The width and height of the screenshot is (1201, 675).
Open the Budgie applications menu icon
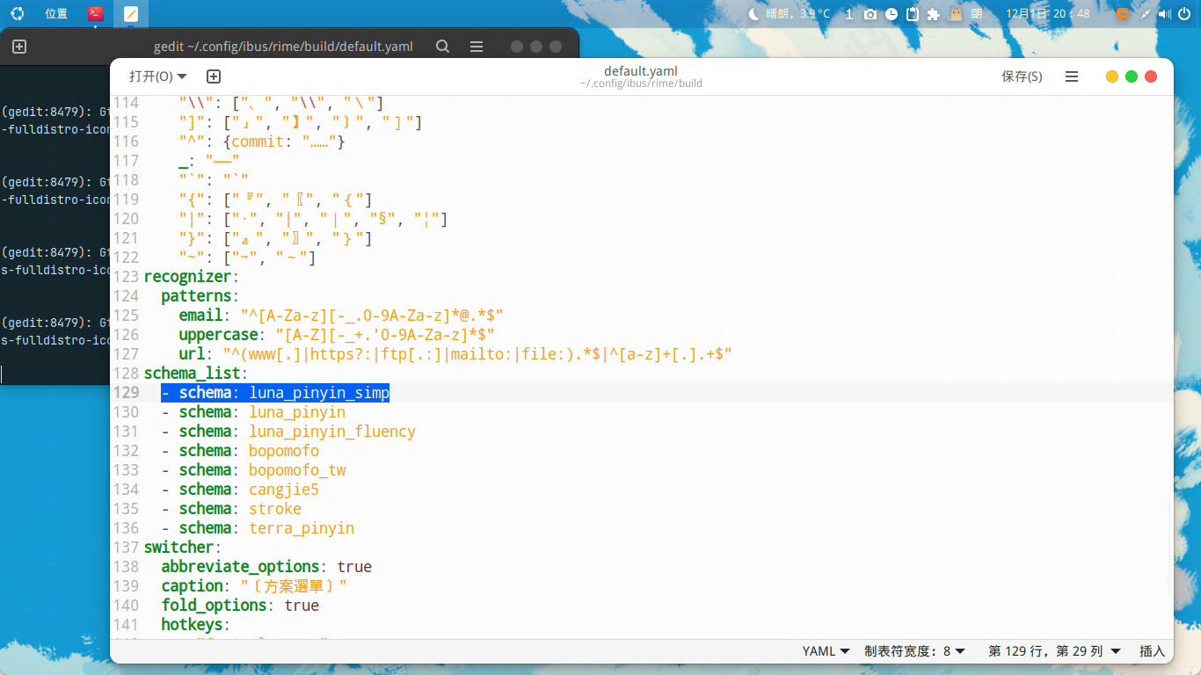pos(17,13)
